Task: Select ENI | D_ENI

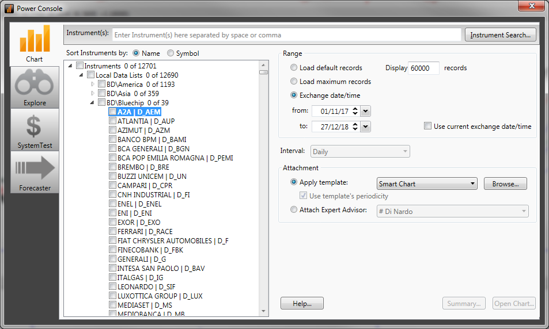Action: point(134,213)
